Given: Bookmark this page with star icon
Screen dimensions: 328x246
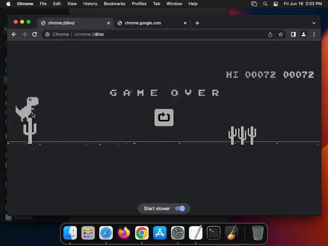Looking at the screenshot, I should pyautogui.click(x=281, y=34).
